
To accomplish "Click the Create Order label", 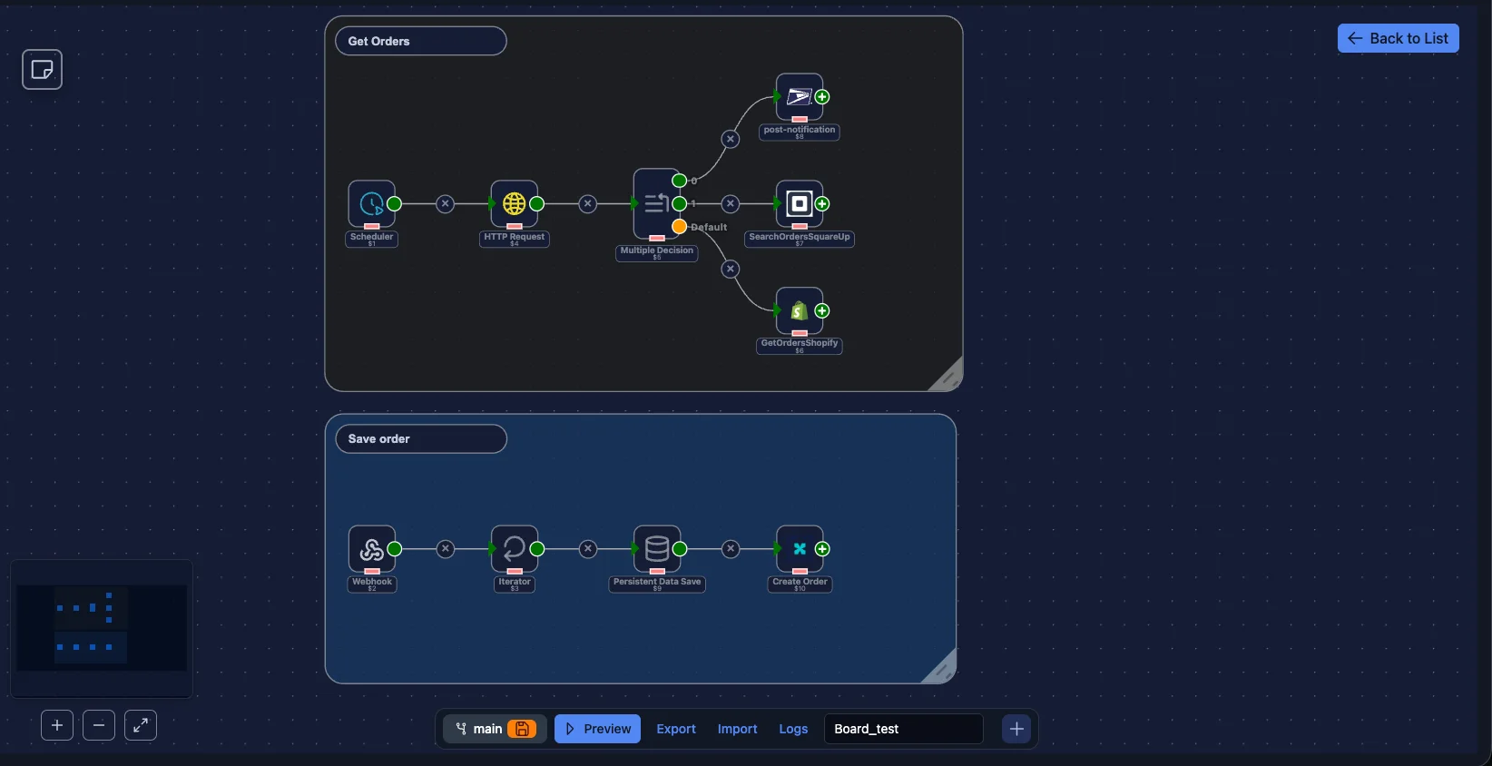I will click(x=800, y=584).
